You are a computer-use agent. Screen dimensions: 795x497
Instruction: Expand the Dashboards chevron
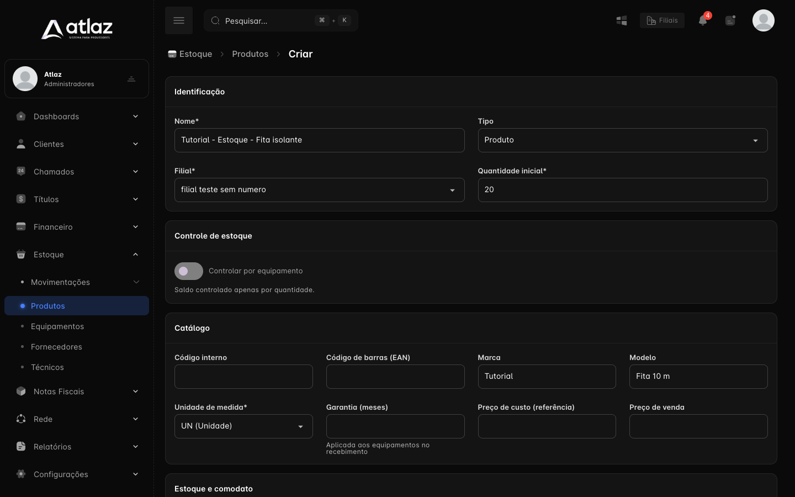click(x=135, y=116)
